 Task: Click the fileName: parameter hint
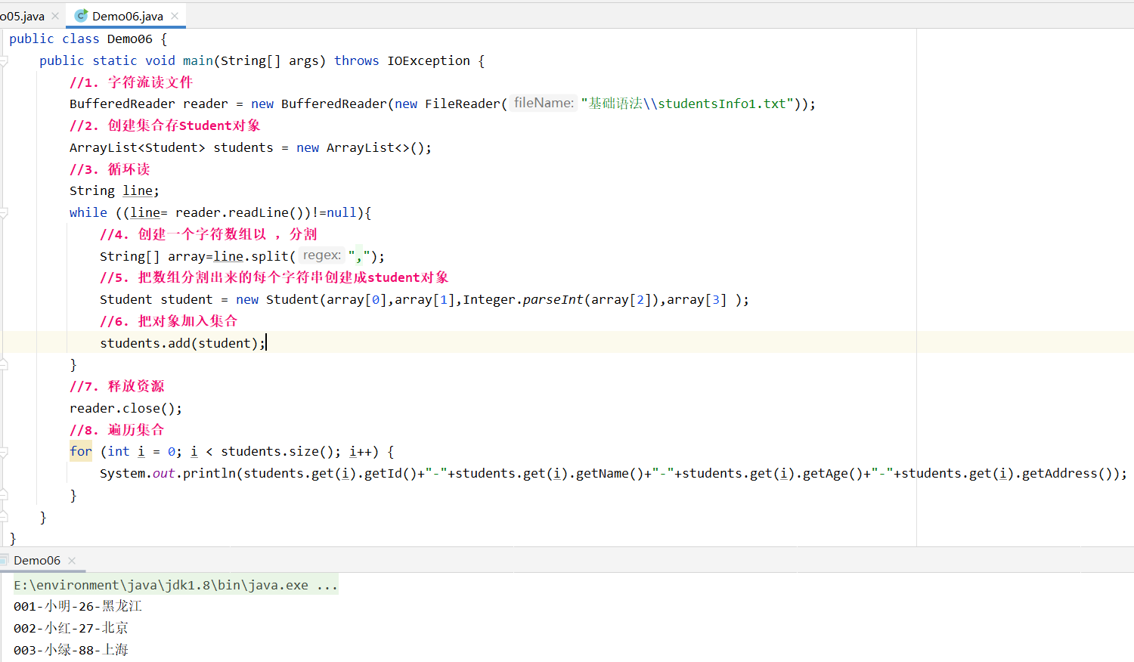[x=544, y=103]
